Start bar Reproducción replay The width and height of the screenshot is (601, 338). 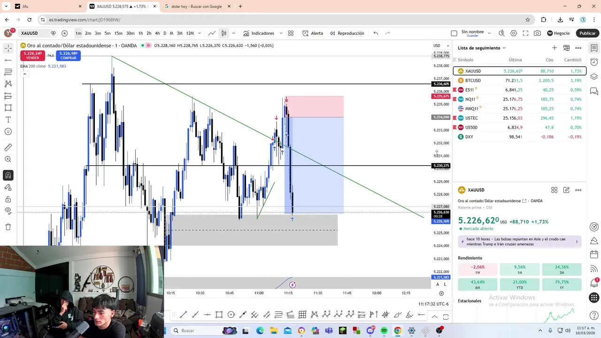347,33
